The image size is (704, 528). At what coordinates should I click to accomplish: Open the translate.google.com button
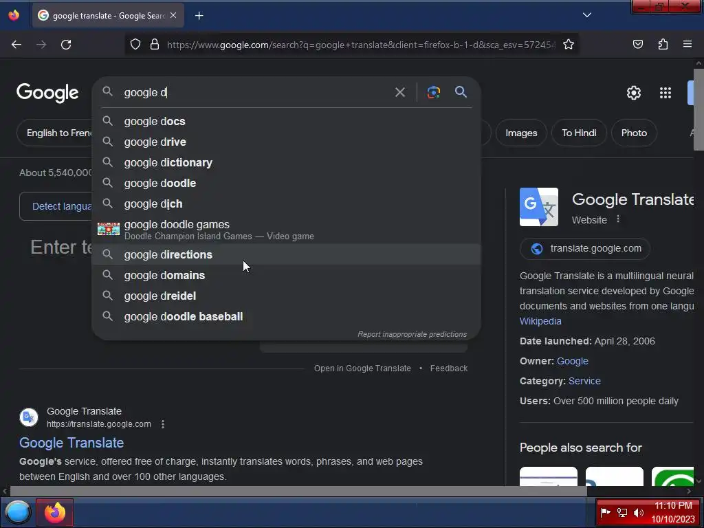click(x=584, y=248)
